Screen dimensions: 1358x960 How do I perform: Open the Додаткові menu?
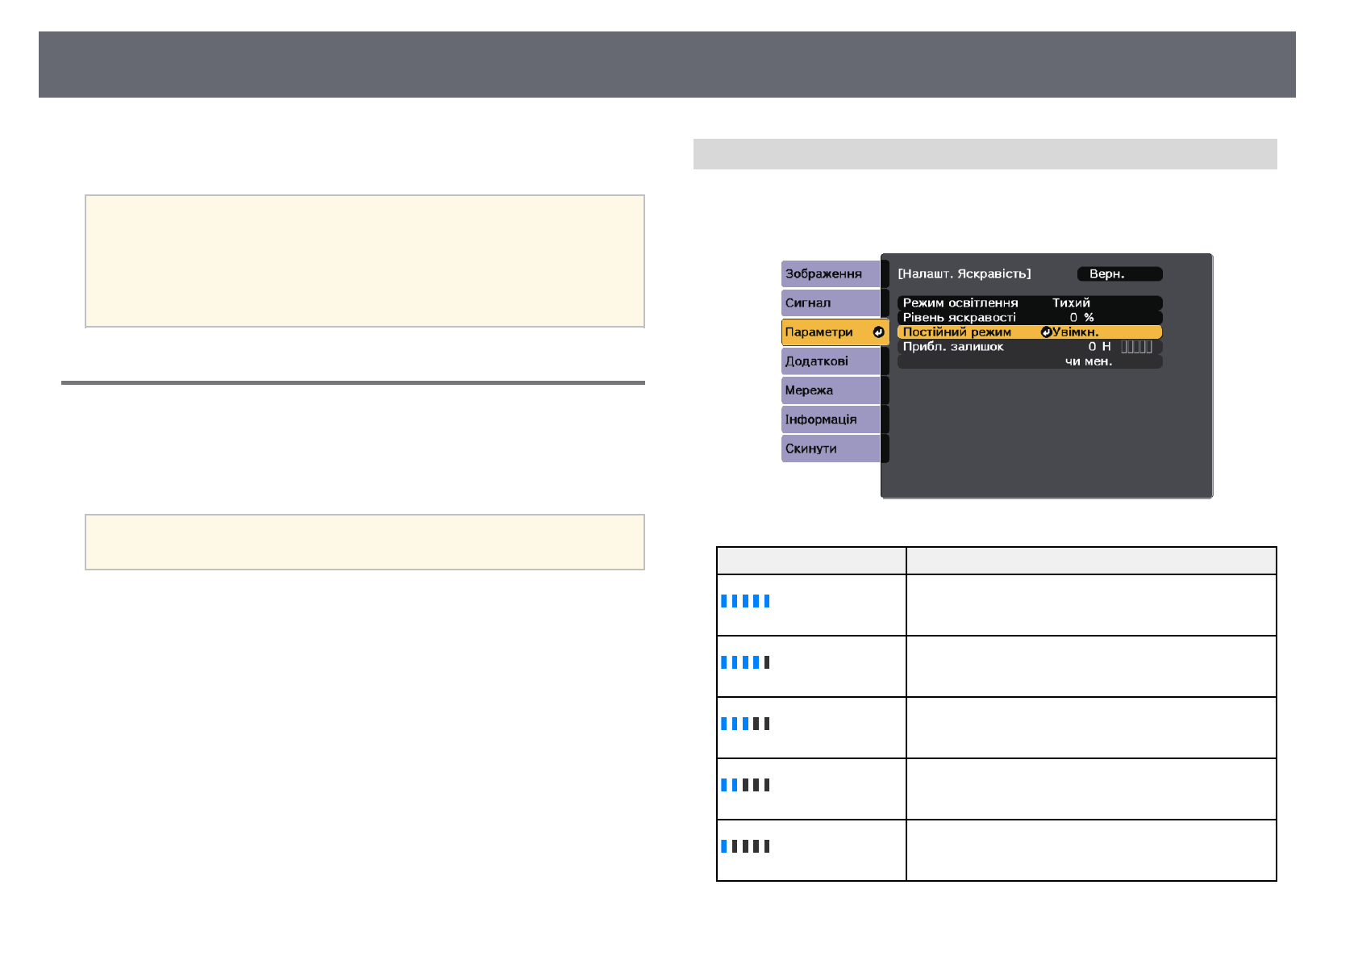pos(830,361)
